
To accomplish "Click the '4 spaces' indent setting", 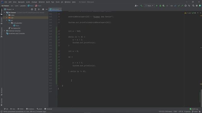I will (187, 112).
